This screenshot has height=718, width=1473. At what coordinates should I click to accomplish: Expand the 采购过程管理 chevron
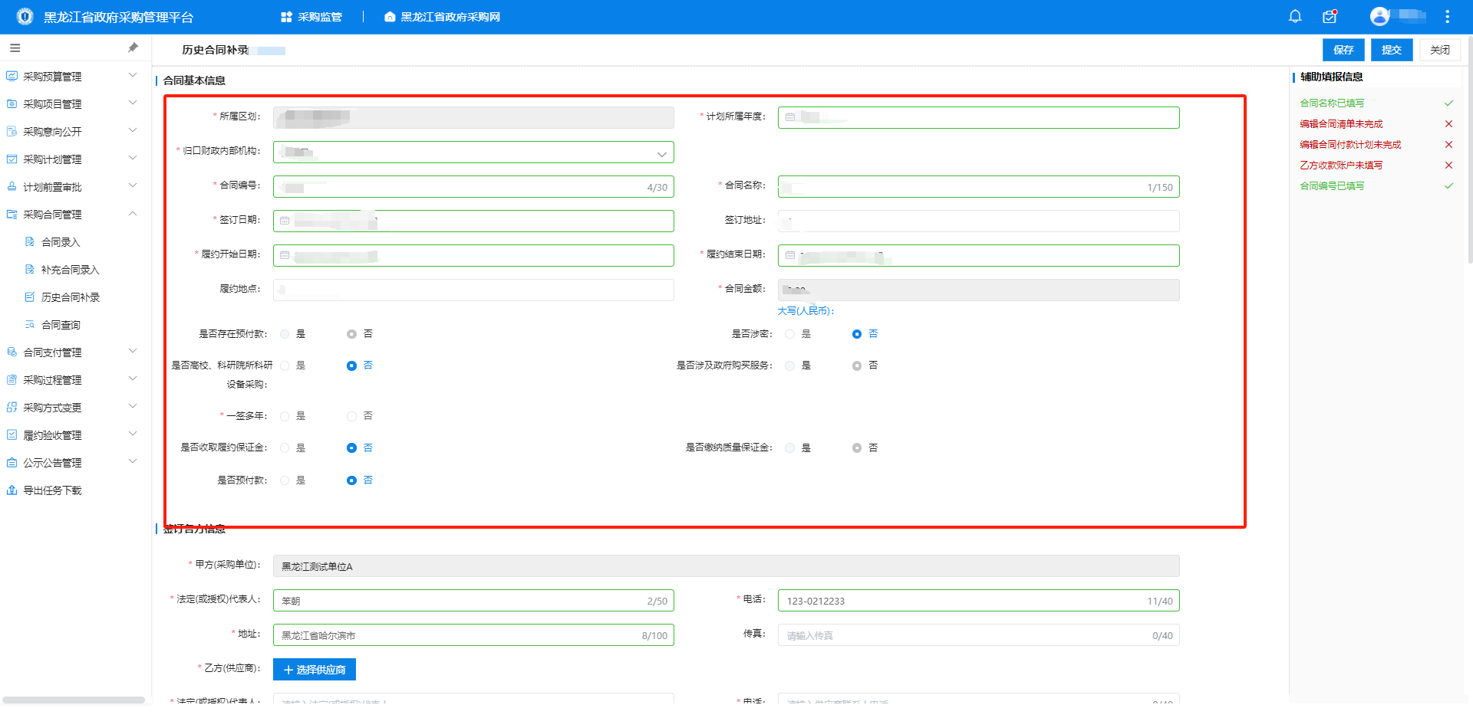(133, 379)
